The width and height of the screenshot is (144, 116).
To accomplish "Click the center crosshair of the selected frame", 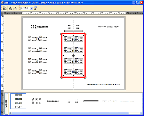I will pyautogui.click(x=73, y=55).
